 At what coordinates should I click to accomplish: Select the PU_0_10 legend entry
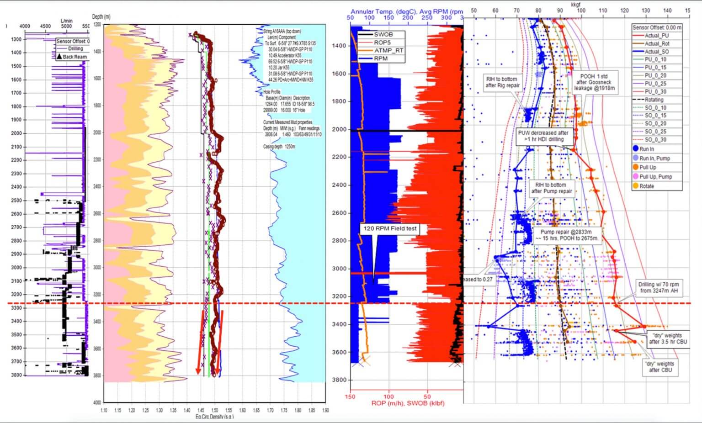[x=649, y=60]
